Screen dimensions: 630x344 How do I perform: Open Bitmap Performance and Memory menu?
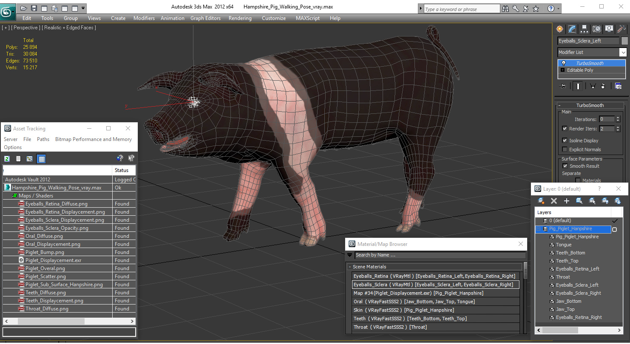tap(94, 139)
